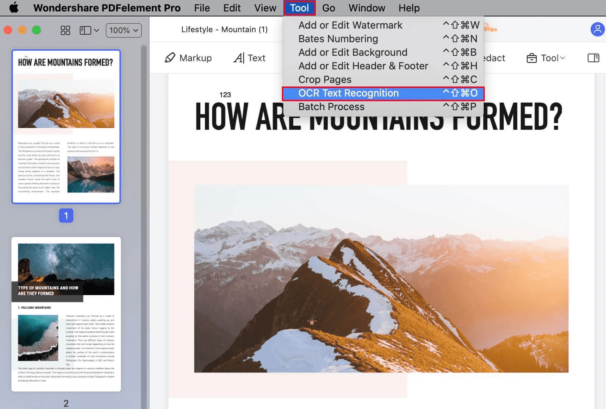Open the Tool menu

pyautogui.click(x=299, y=8)
